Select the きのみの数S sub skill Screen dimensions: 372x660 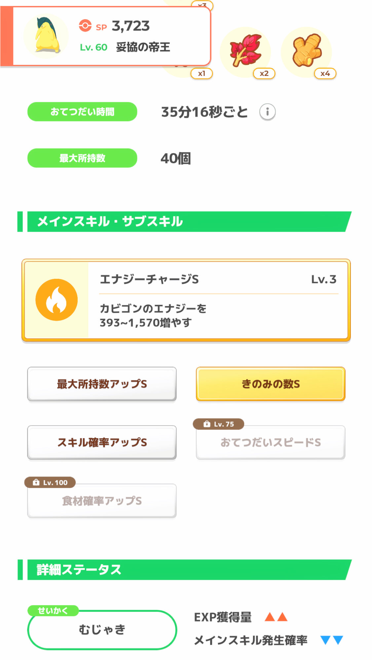pos(271,384)
